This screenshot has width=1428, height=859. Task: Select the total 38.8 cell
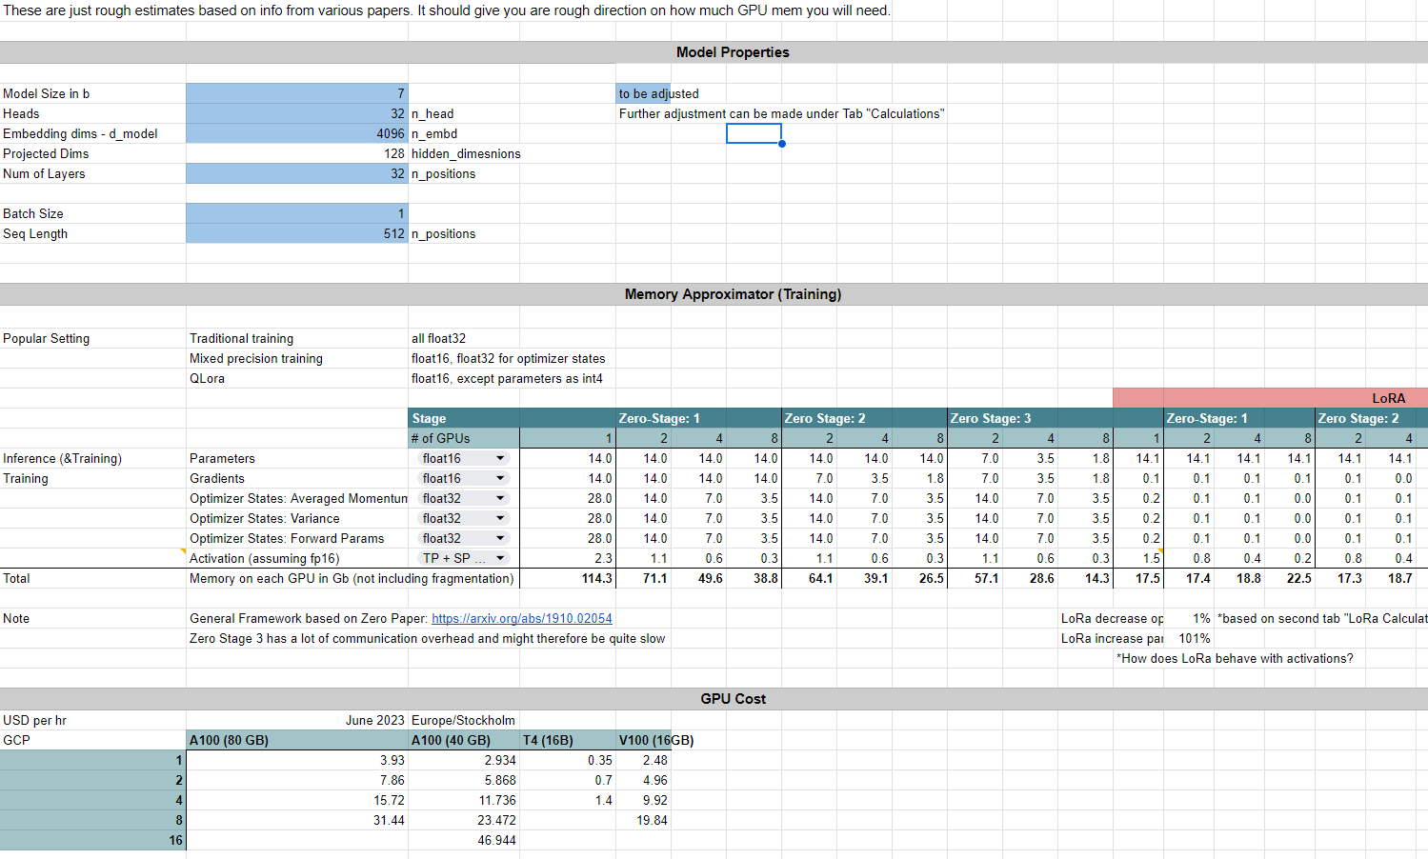coord(754,578)
